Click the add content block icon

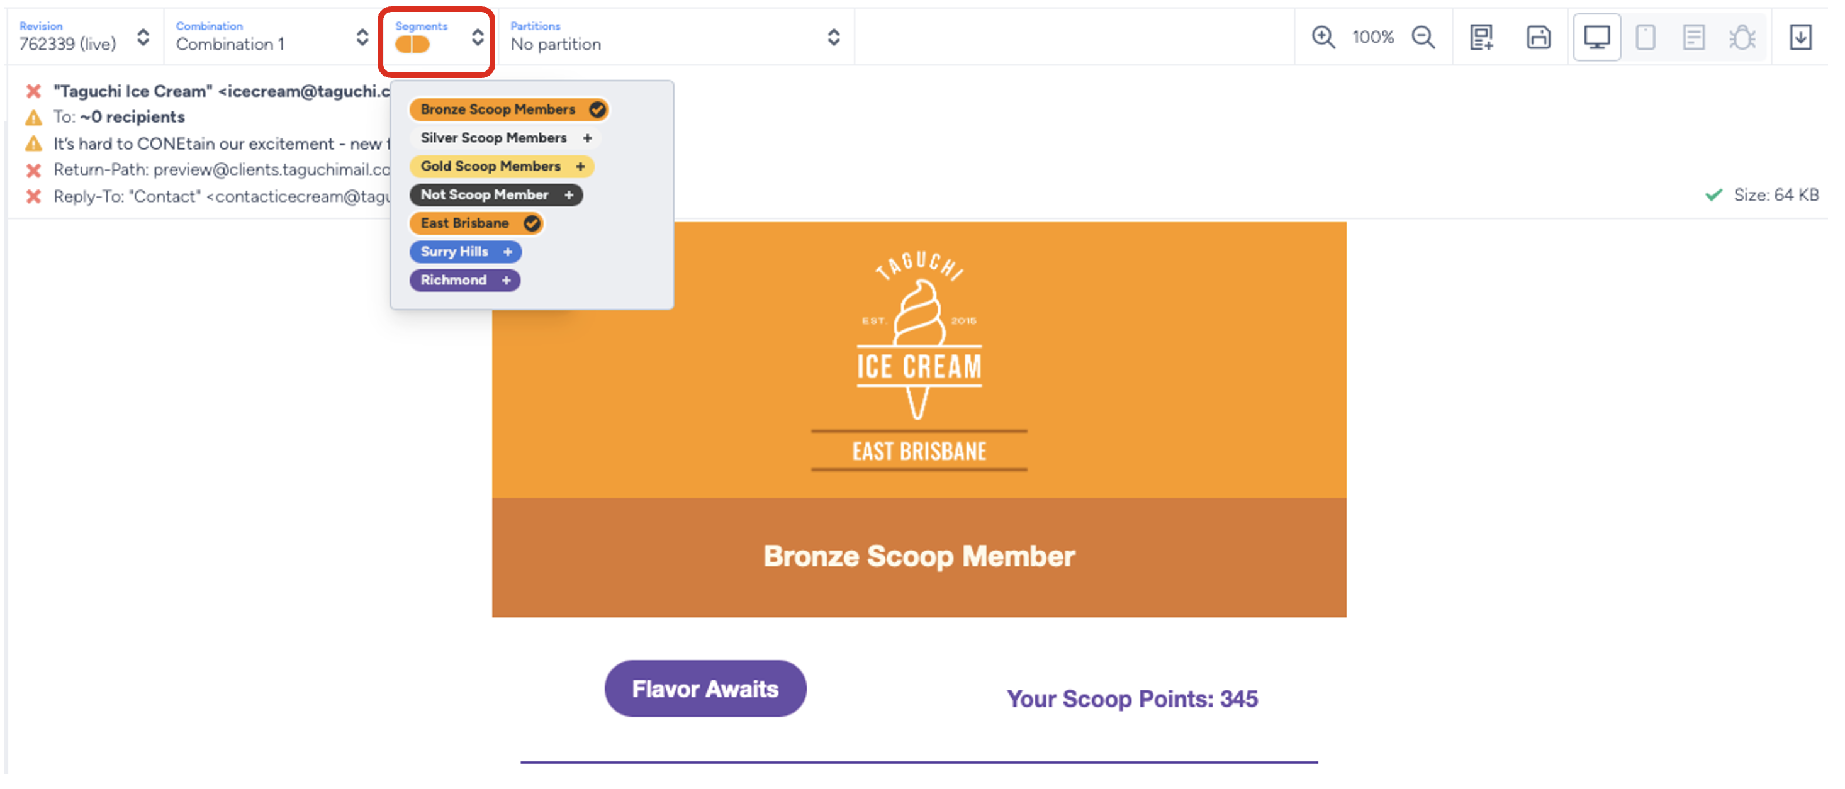pyautogui.click(x=1481, y=37)
